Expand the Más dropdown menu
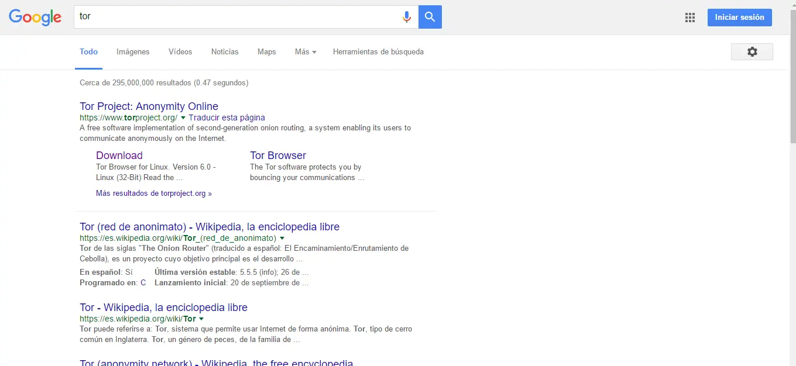 click(x=306, y=52)
